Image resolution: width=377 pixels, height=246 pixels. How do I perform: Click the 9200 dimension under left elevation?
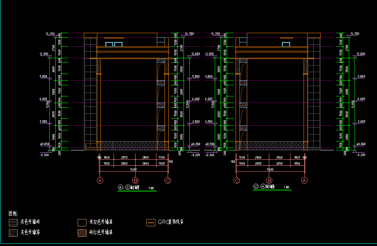pos(133,169)
